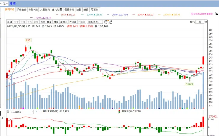The image size is (219, 136).
Task: Toggle the 融資 overlay button
Action: click(x=36, y=22)
